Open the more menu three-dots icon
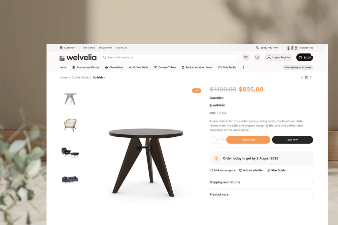This screenshot has height=225, width=338. click(x=244, y=67)
